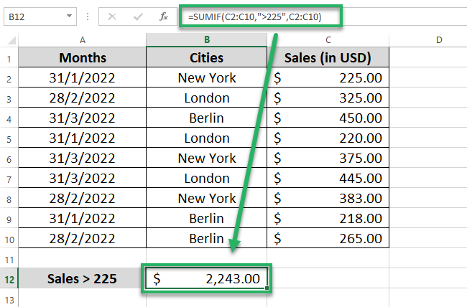Select result cell showing 2,243.00
The width and height of the screenshot is (467, 307).
207,278
